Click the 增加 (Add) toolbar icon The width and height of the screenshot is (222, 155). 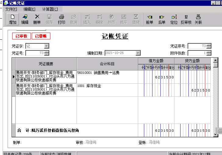coord(13,19)
